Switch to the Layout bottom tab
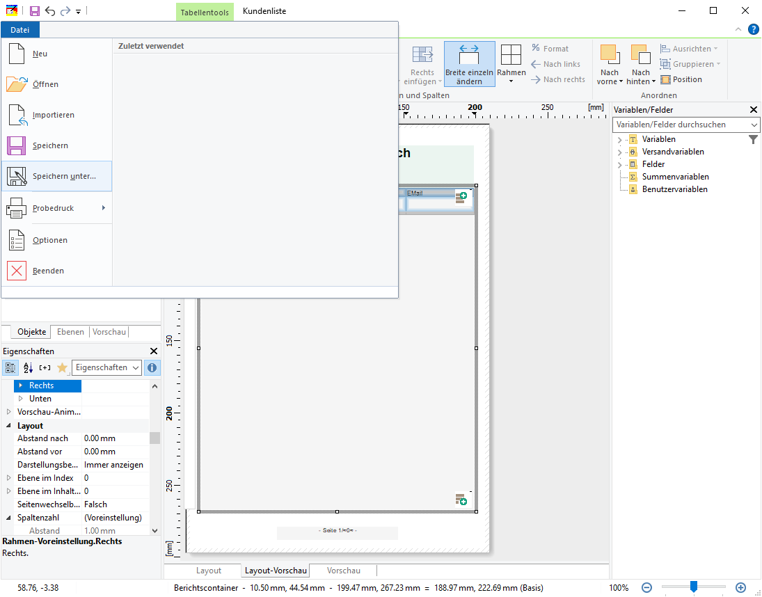This screenshot has width=762, height=597. click(x=209, y=571)
